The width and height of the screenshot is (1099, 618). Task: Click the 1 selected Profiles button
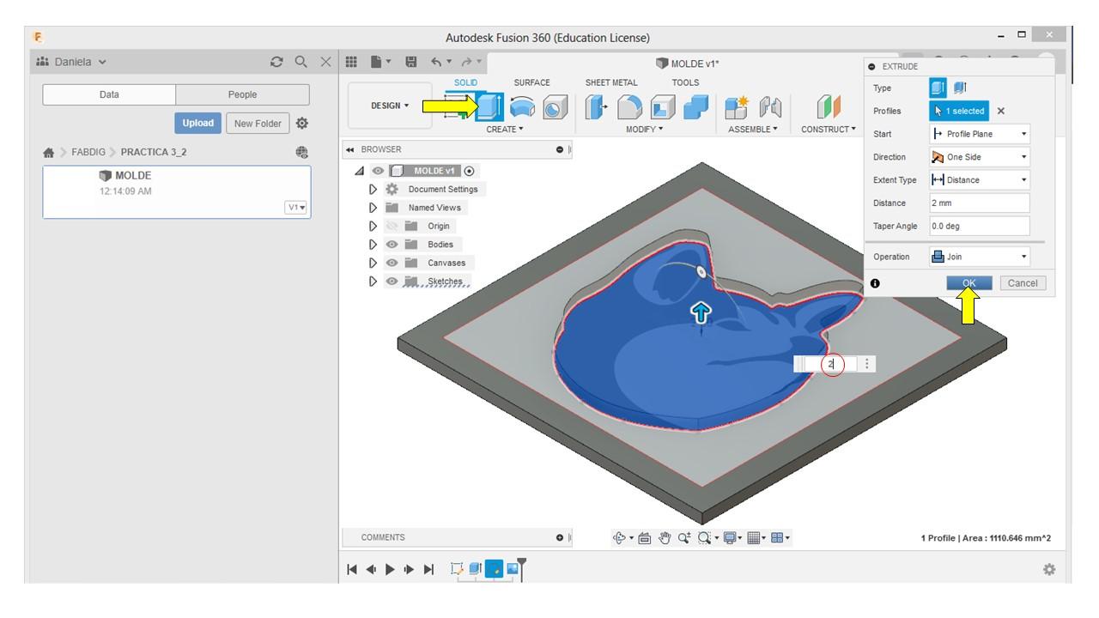(x=959, y=111)
